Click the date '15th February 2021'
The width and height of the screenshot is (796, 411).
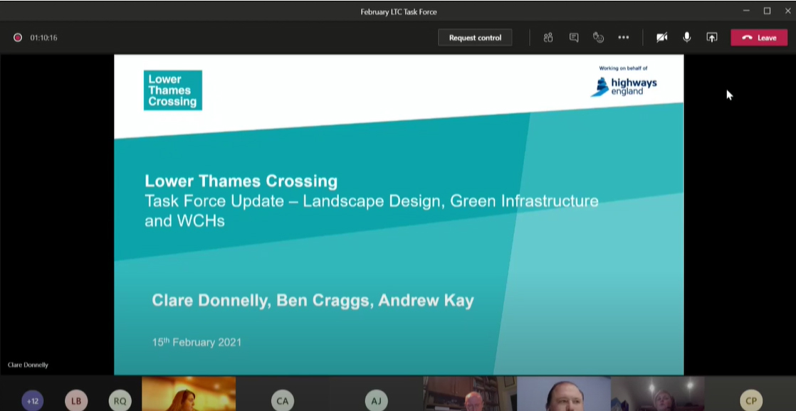[197, 342]
